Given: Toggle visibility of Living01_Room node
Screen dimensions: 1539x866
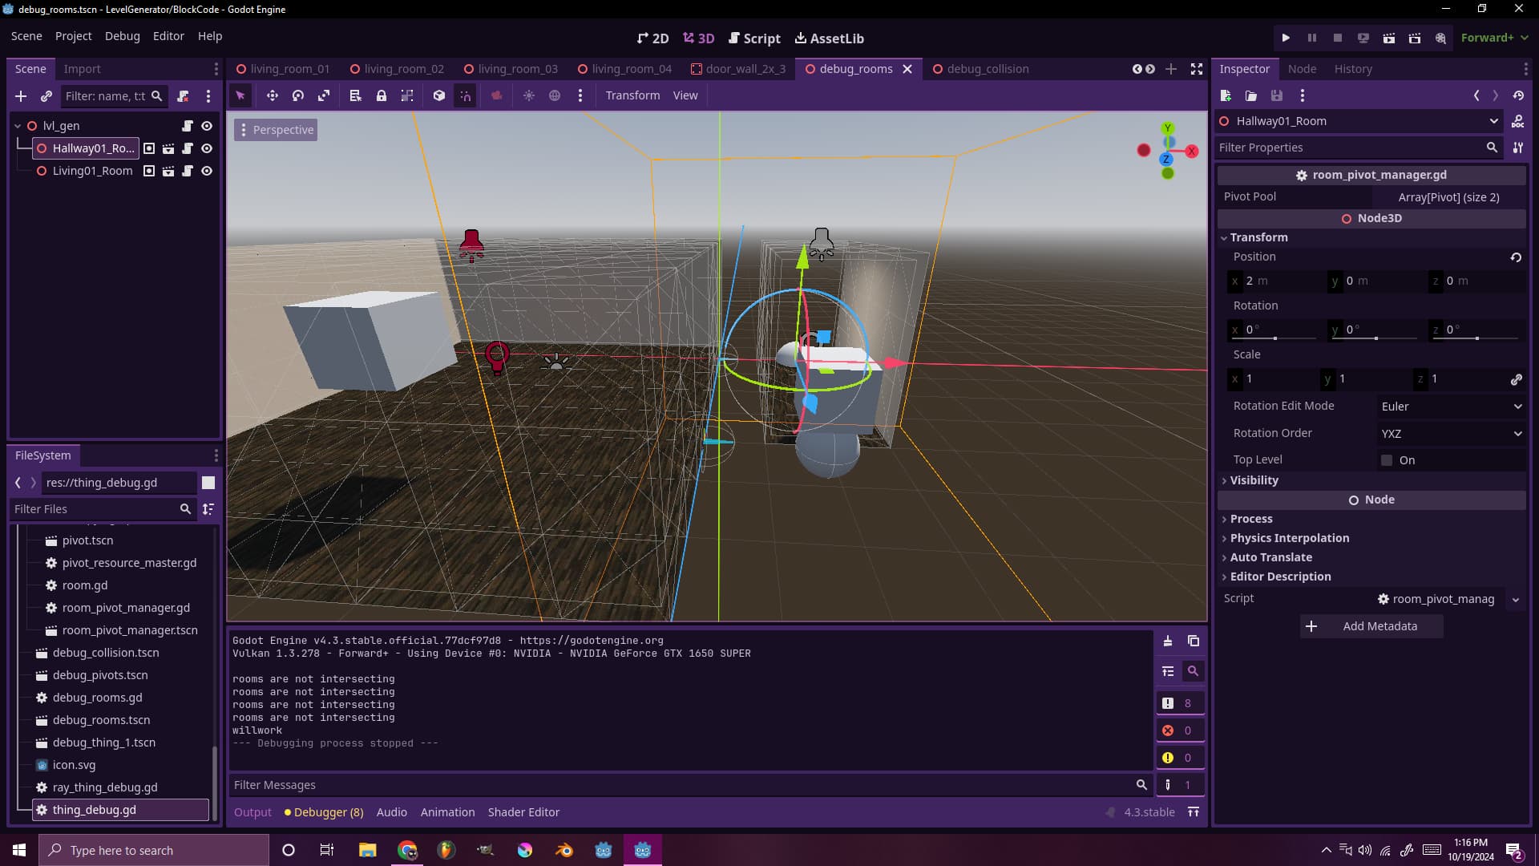Looking at the screenshot, I should pyautogui.click(x=207, y=171).
